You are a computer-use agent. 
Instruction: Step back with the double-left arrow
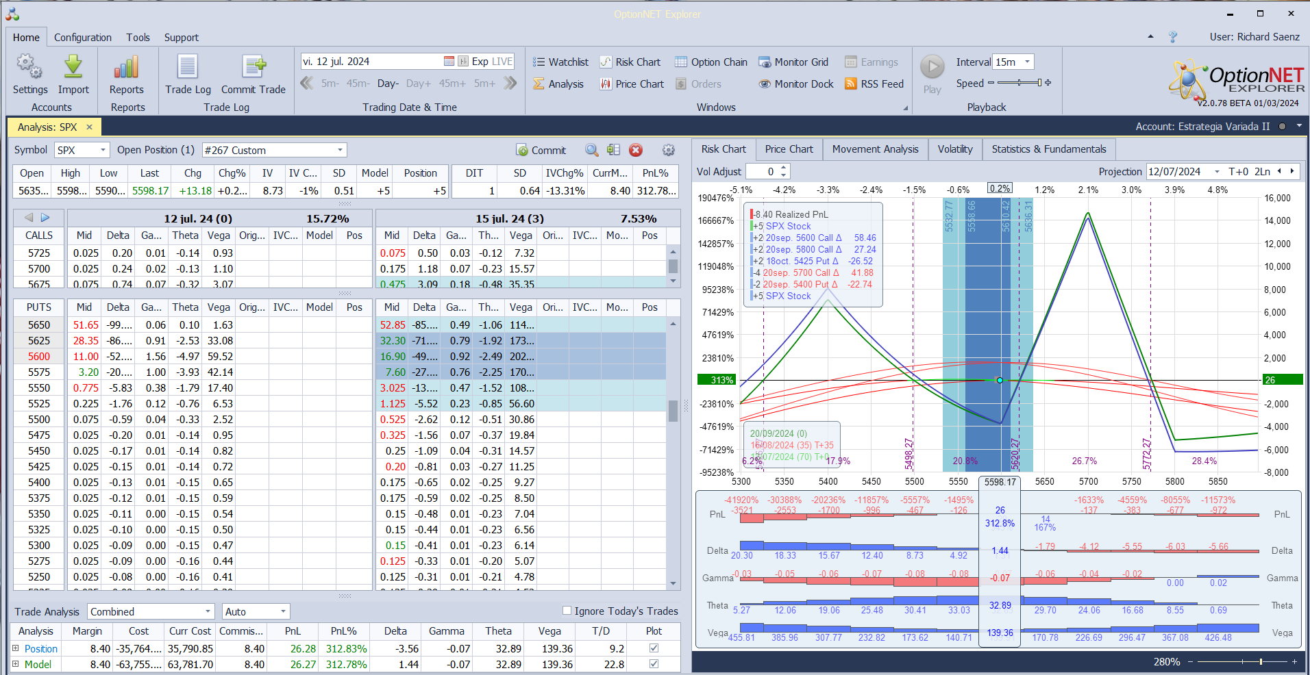pyautogui.click(x=307, y=84)
